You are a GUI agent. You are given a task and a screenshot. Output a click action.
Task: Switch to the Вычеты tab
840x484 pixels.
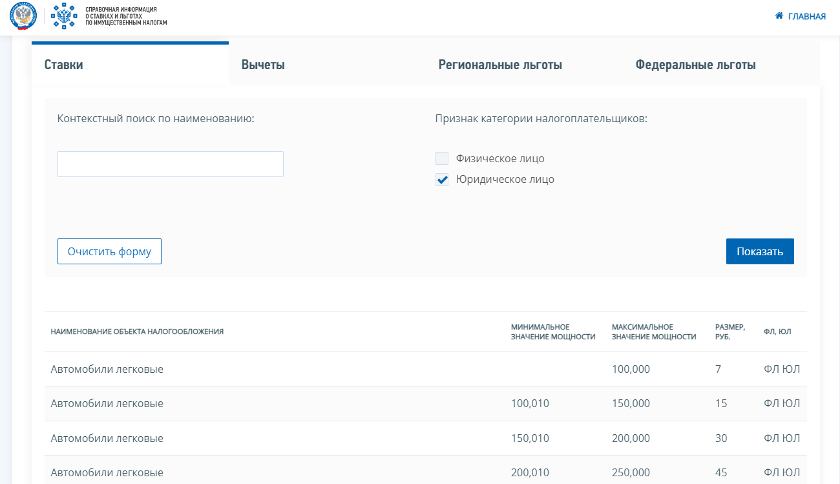point(262,65)
